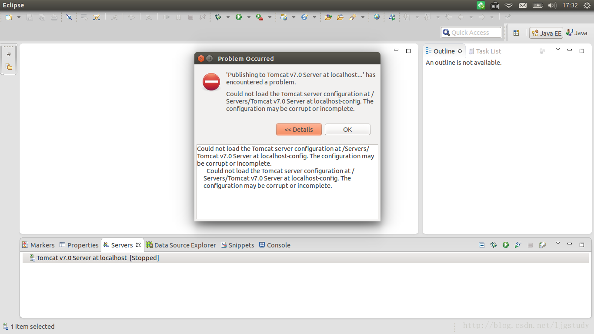
Task: Open the Markers tab
Action: (38, 245)
